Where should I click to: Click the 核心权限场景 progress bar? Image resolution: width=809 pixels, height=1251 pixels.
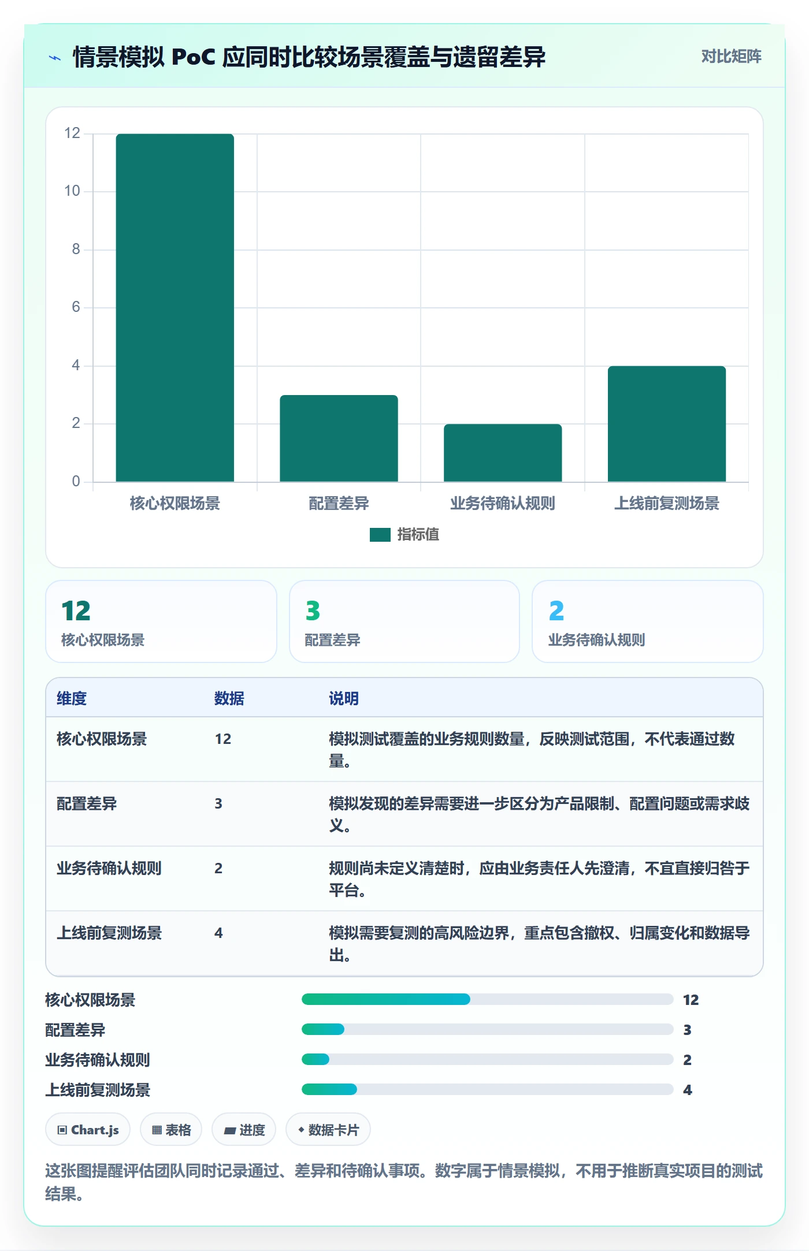(488, 999)
